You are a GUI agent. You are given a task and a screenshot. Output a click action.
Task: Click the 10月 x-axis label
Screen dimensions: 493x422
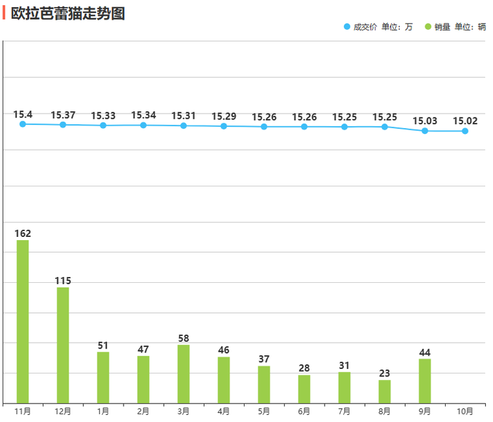465,411
